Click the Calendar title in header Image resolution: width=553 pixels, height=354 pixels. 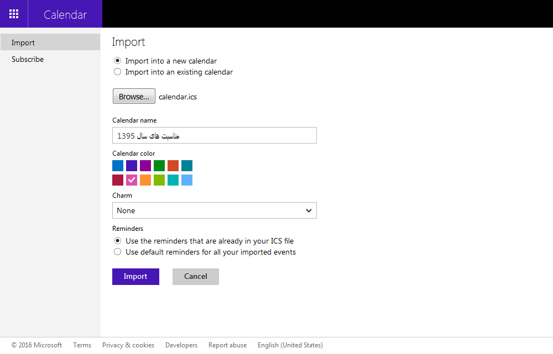[65, 14]
